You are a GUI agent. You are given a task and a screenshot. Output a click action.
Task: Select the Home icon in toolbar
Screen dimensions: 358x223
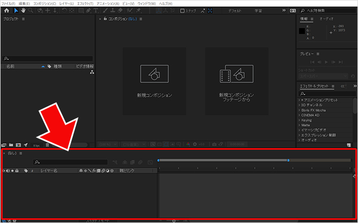(7, 11)
